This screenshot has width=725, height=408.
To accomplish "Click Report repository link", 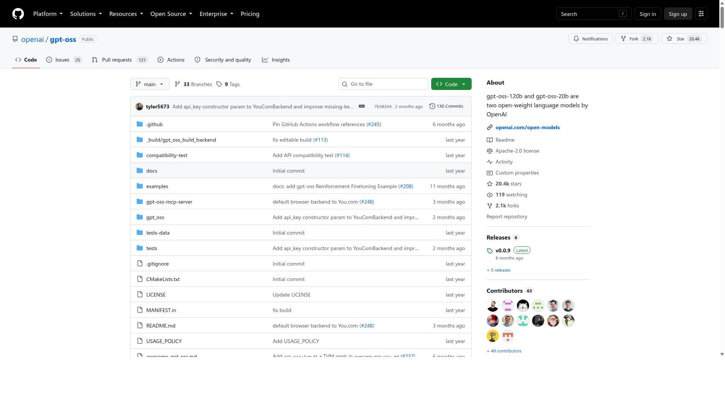I will coord(507,216).
